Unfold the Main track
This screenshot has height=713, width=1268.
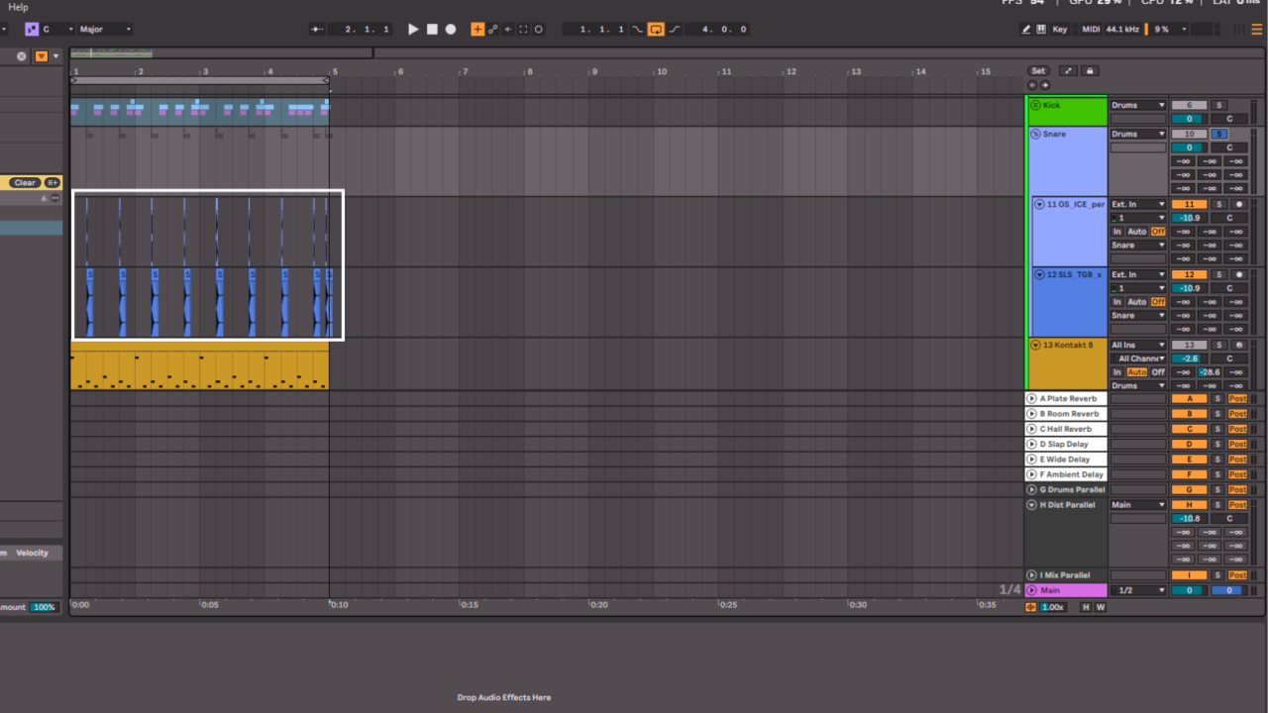point(1032,590)
